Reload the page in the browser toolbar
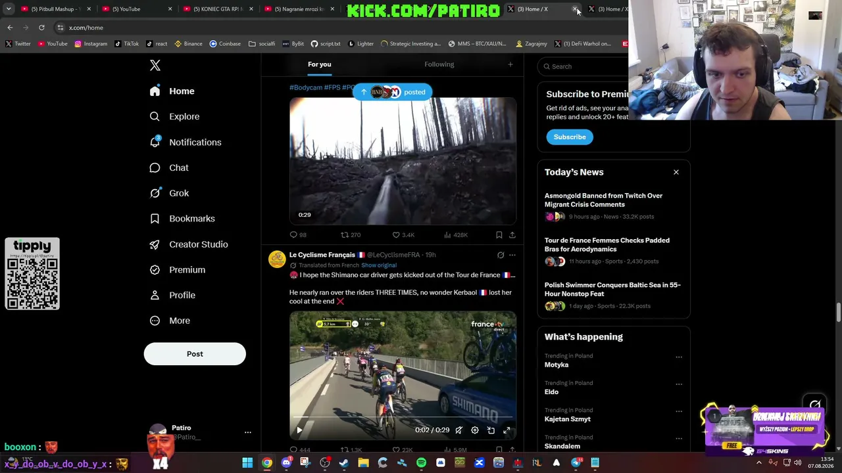Image resolution: width=842 pixels, height=473 pixels. pos(41,28)
